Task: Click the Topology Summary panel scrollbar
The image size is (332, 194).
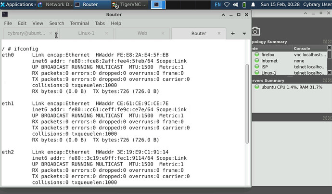Action: 329,60
